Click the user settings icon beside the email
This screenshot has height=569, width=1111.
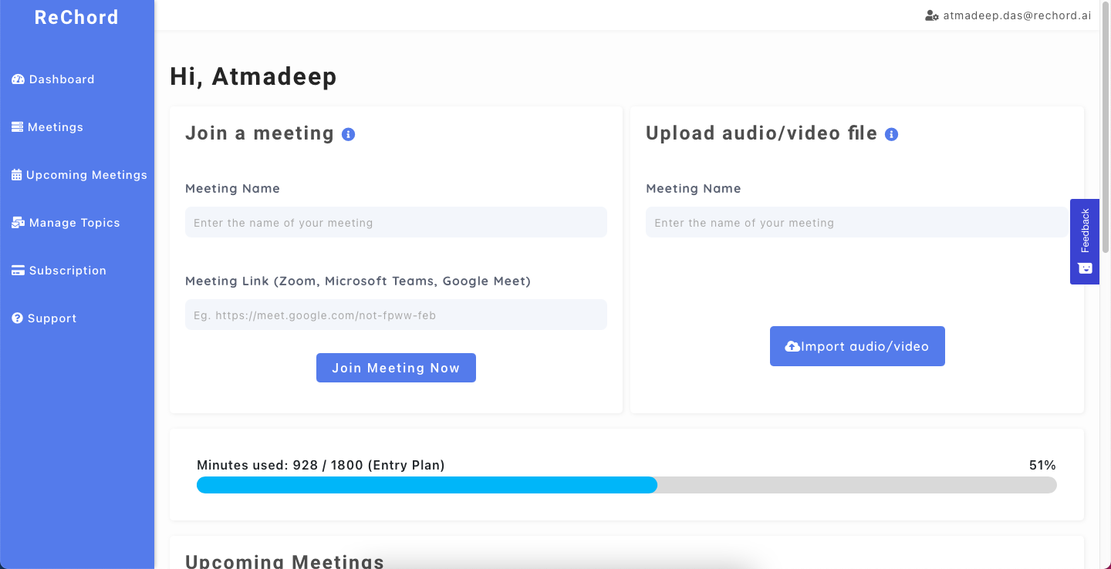[x=932, y=15]
